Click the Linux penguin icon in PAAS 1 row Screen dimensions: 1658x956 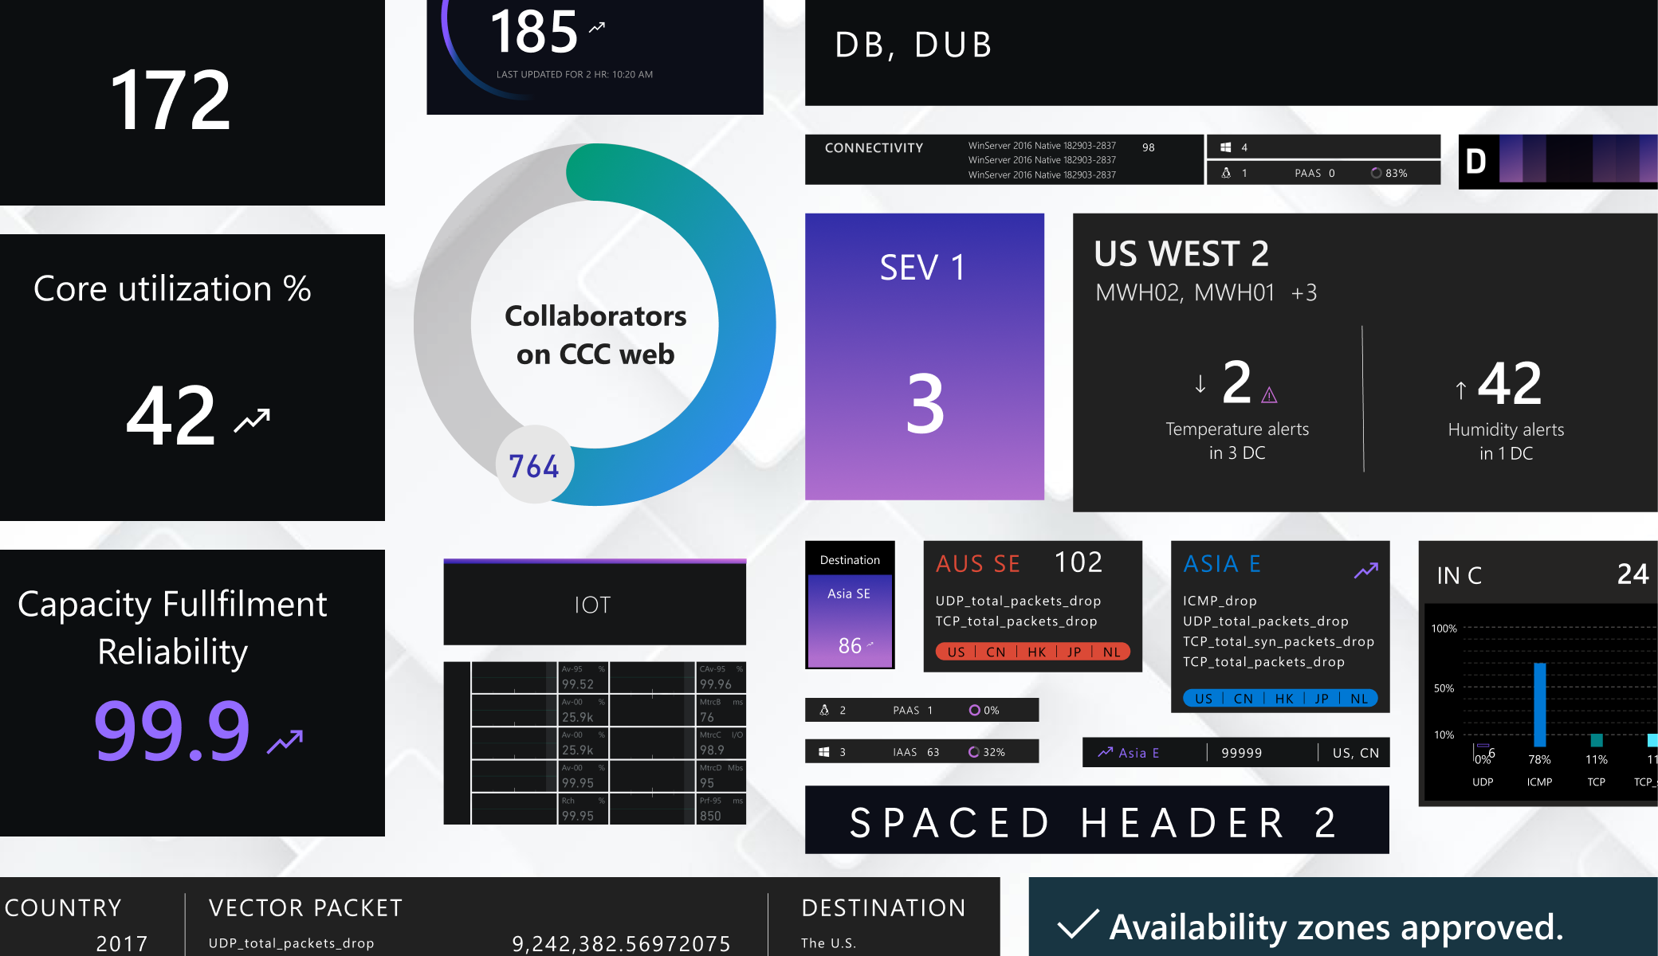(824, 710)
